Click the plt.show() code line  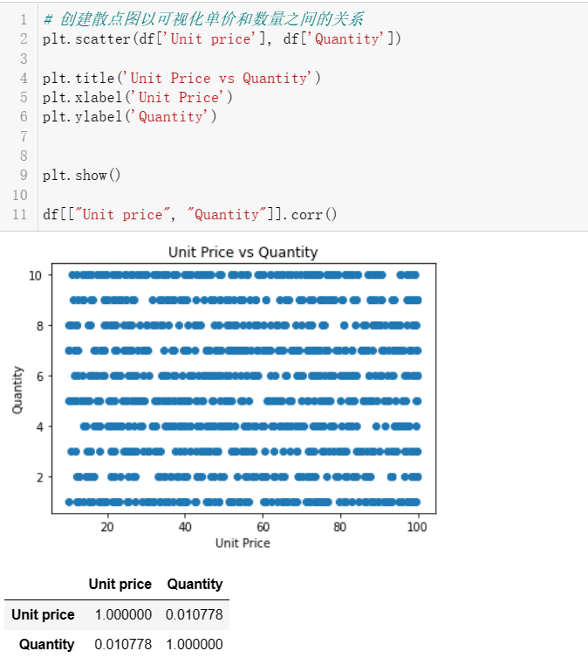pos(81,175)
